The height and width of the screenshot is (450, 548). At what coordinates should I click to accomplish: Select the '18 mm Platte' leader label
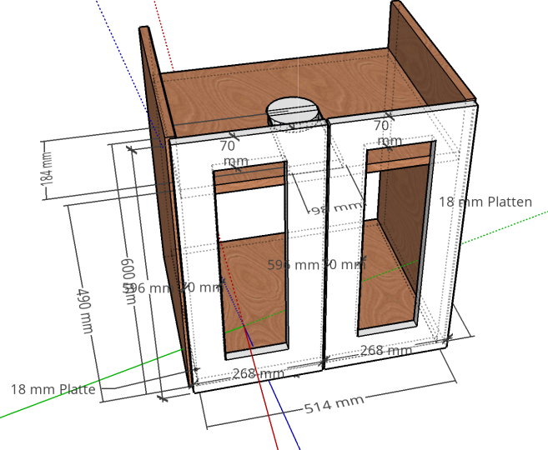(x=53, y=388)
